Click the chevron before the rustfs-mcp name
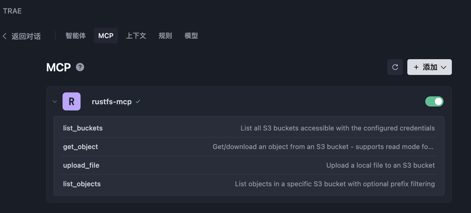Viewport: 471px width, 213px height. tap(55, 102)
